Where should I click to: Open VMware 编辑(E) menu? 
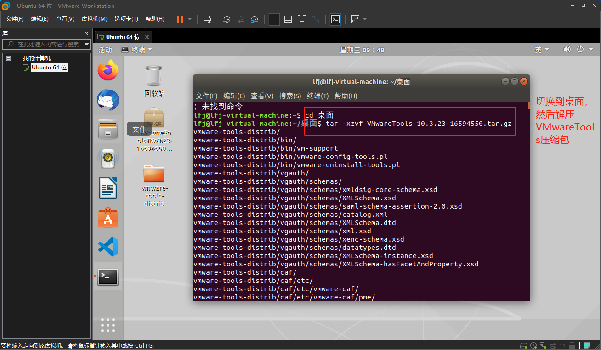(x=40, y=19)
